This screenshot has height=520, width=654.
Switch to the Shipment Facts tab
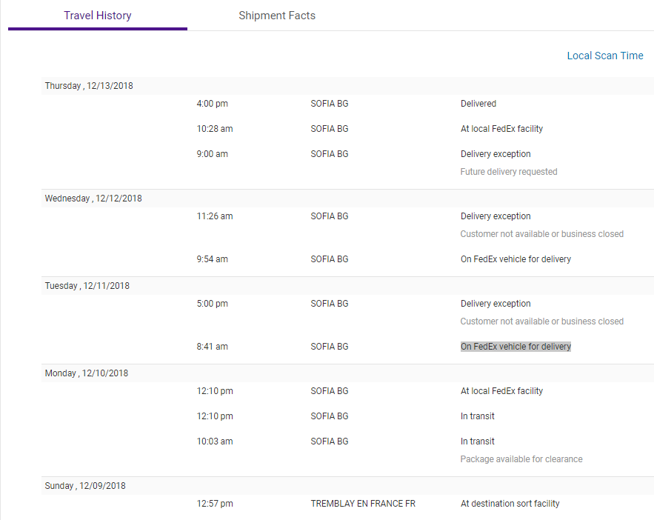(277, 16)
